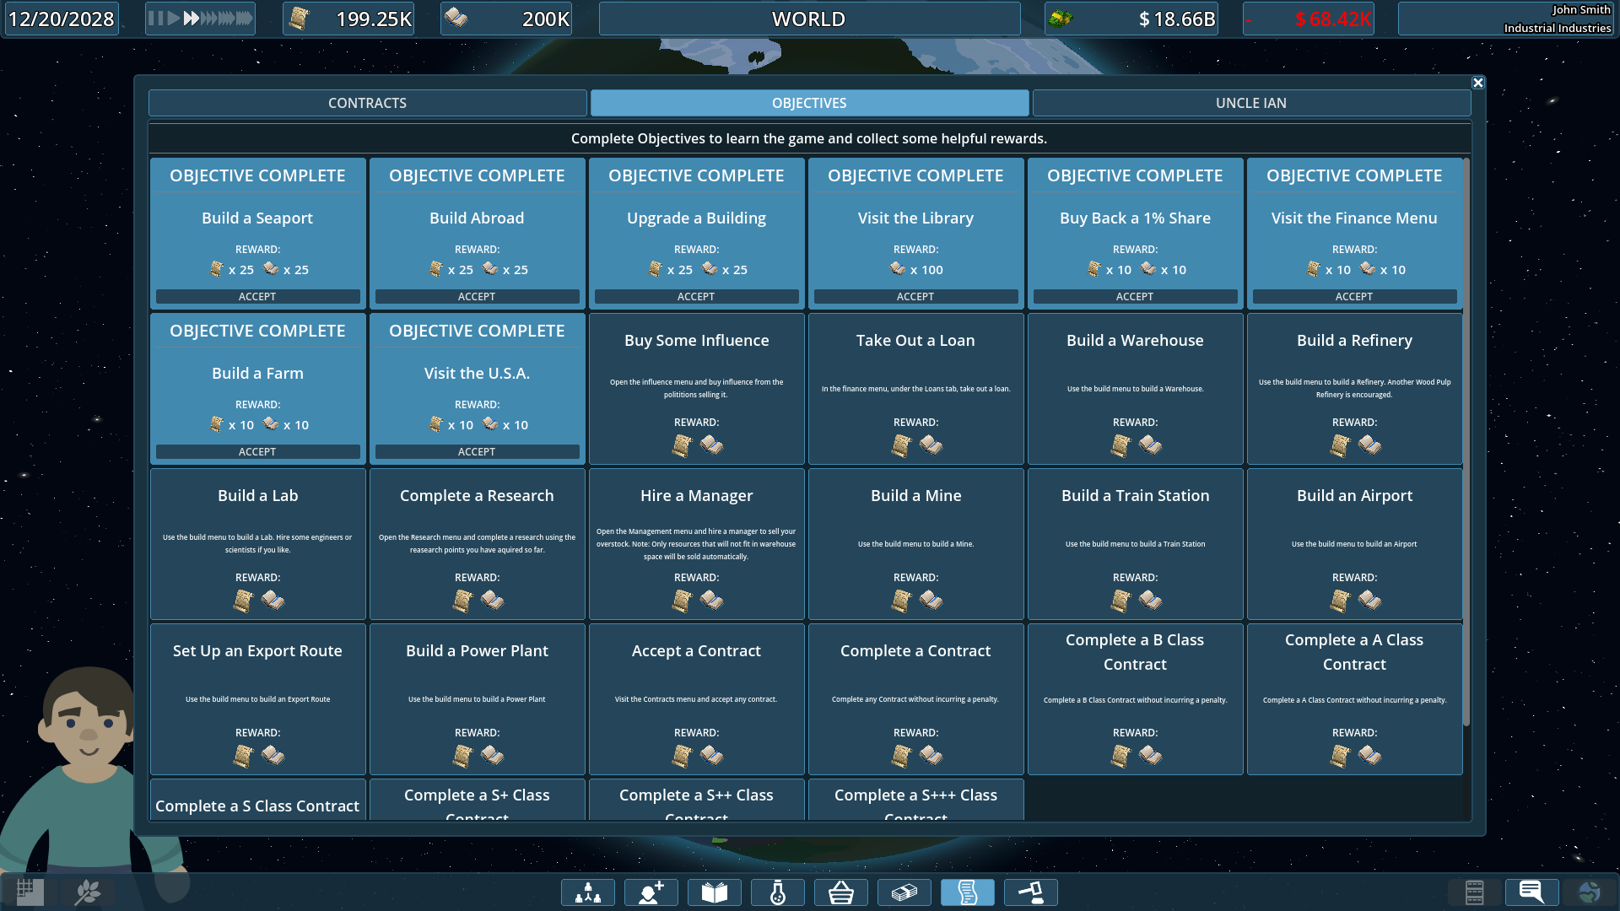The width and height of the screenshot is (1620, 911).
Task: Select the Set Up an Export Route objective
Action: [x=257, y=699]
